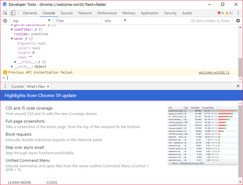This screenshot has height=185, width=243.
Task: Open the drawer three-dot menu
Action: click(5, 86)
